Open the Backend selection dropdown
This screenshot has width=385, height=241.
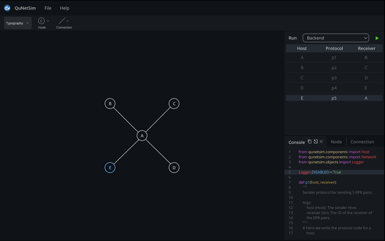point(336,38)
